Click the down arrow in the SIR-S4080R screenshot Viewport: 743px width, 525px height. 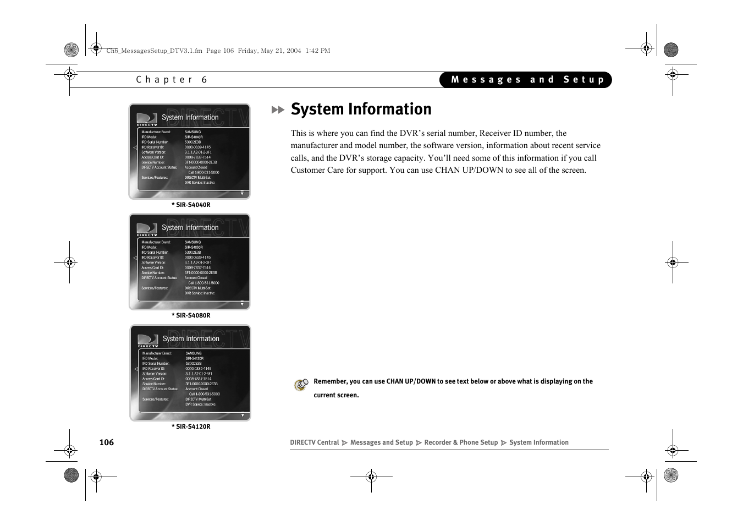click(x=242, y=303)
